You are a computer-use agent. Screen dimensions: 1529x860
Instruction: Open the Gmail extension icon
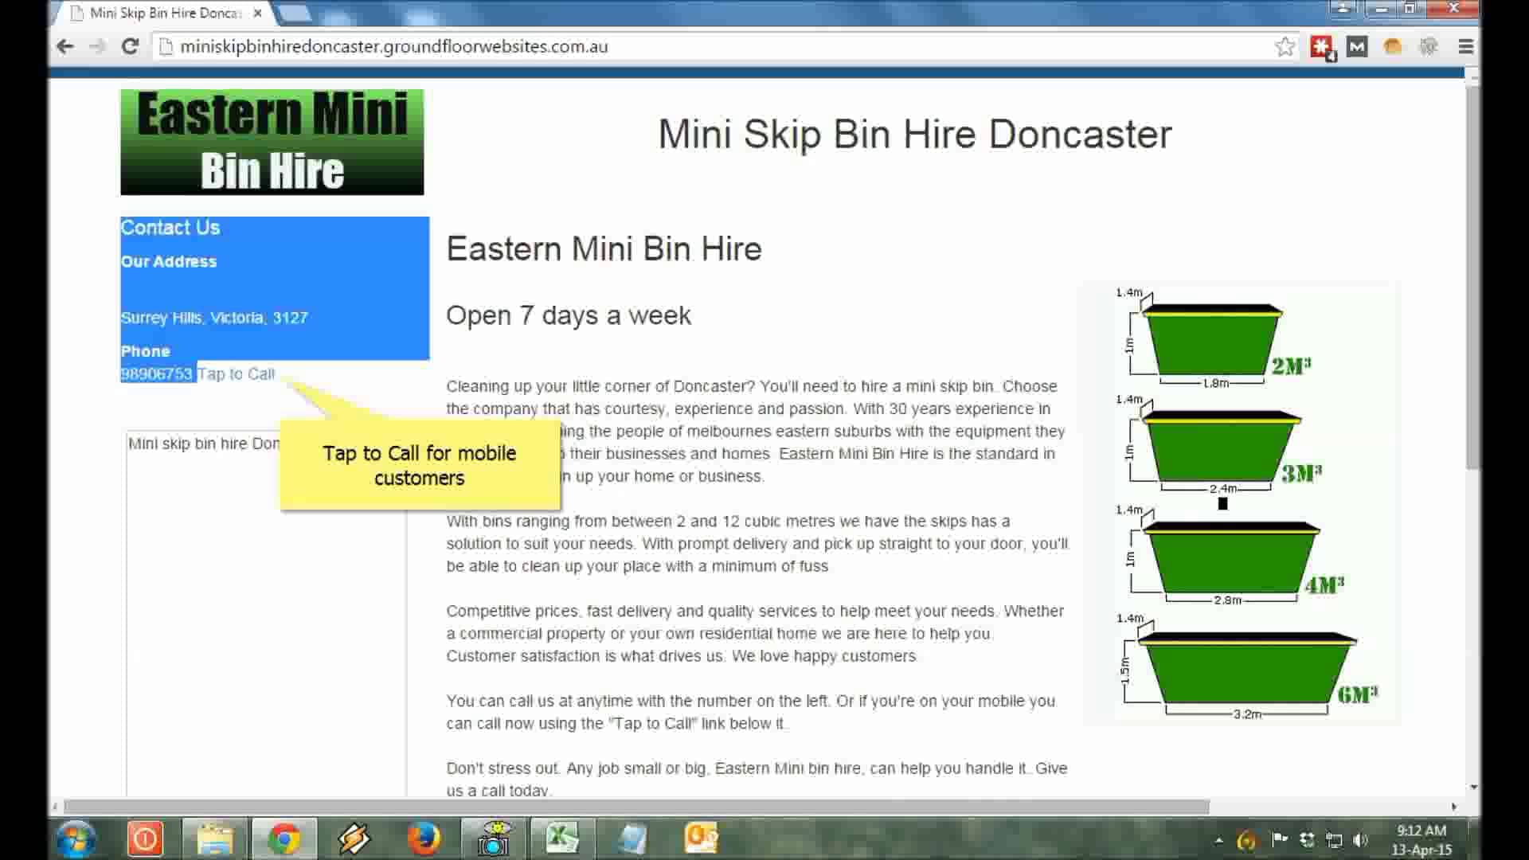[x=1358, y=46]
